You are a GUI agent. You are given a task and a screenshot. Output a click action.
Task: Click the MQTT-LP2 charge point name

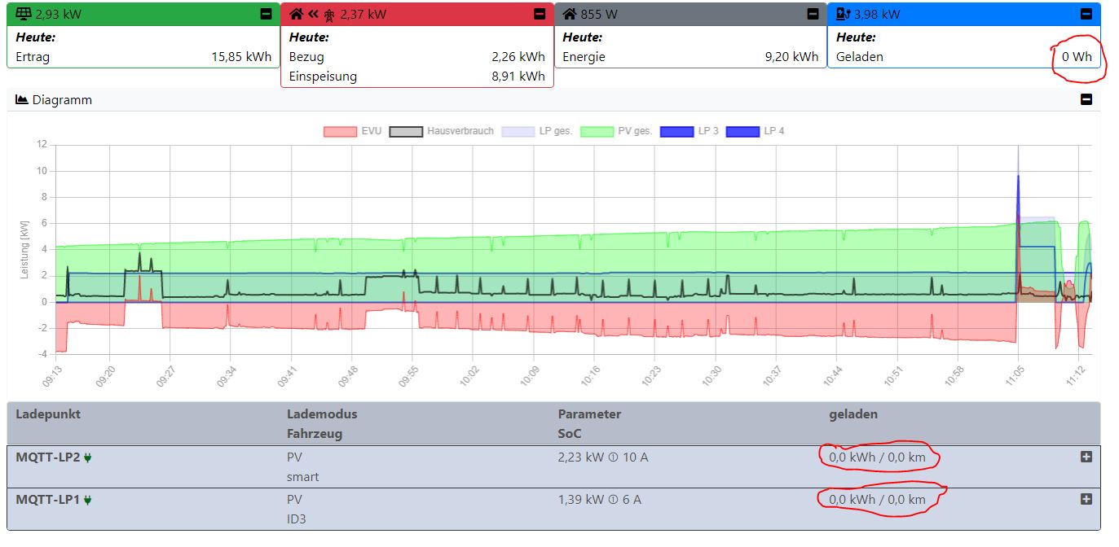[47, 457]
